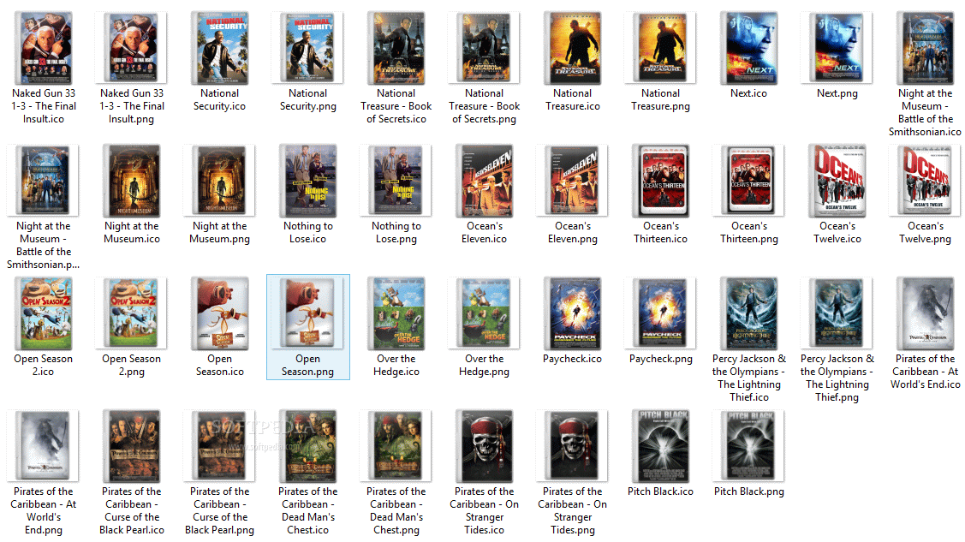Pick the Paycheck.ico file icon
Image resolution: width=965 pixels, height=542 pixels.
click(x=572, y=313)
